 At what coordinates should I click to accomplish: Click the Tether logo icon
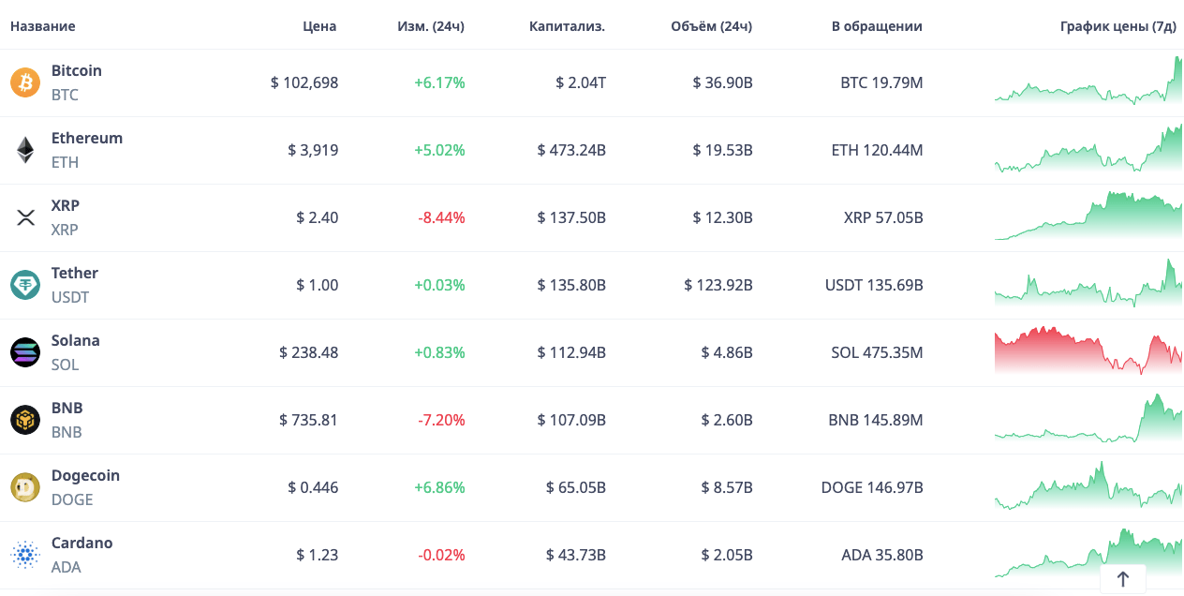25,285
